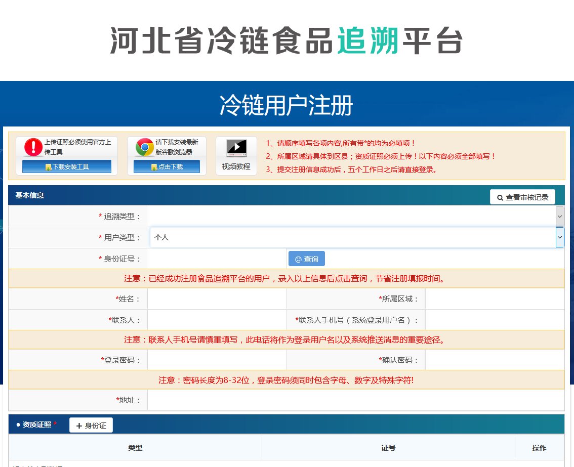Focus the 地址 address field
574x467 pixels.
[355, 400]
